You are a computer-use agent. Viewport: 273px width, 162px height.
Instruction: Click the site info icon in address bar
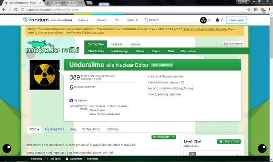pos(23,10)
